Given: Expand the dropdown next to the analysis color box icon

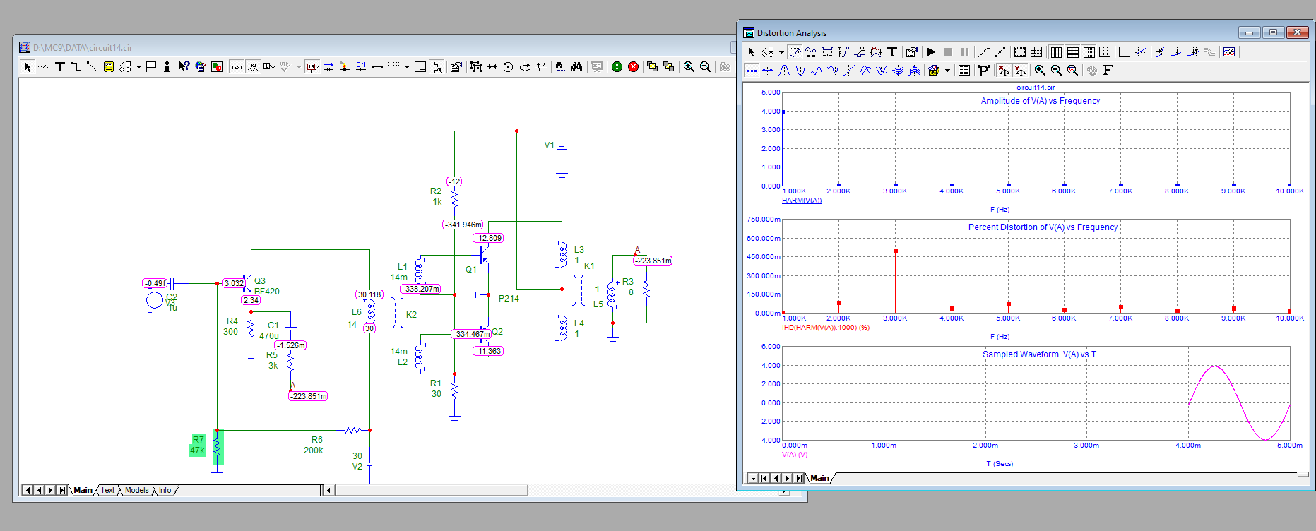Looking at the screenshot, I should click(x=947, y=71).
